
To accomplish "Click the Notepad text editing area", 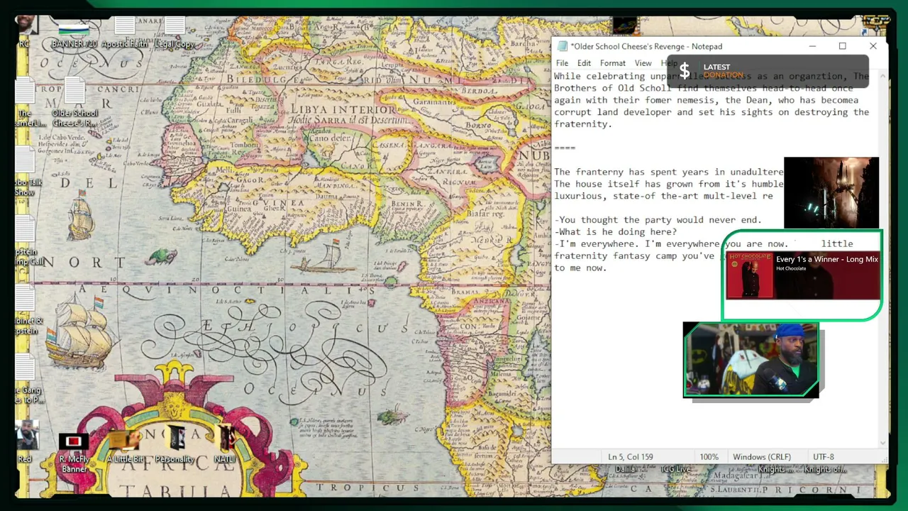I will point(715,259).
